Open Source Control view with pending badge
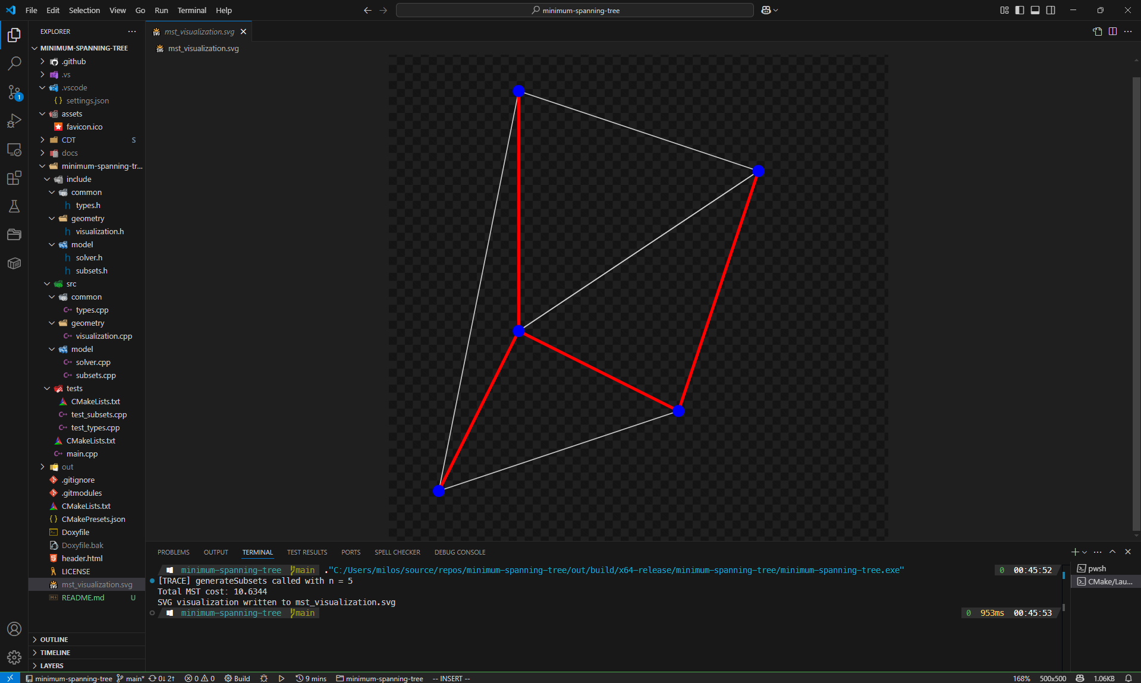The image size is (1141, 683). pos(14,92)
